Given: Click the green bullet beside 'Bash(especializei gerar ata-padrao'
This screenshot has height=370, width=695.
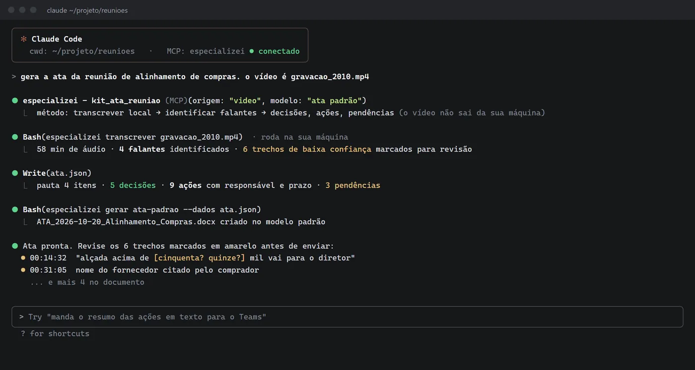Looking at the screenshot, I should click(x=15, y=210).
